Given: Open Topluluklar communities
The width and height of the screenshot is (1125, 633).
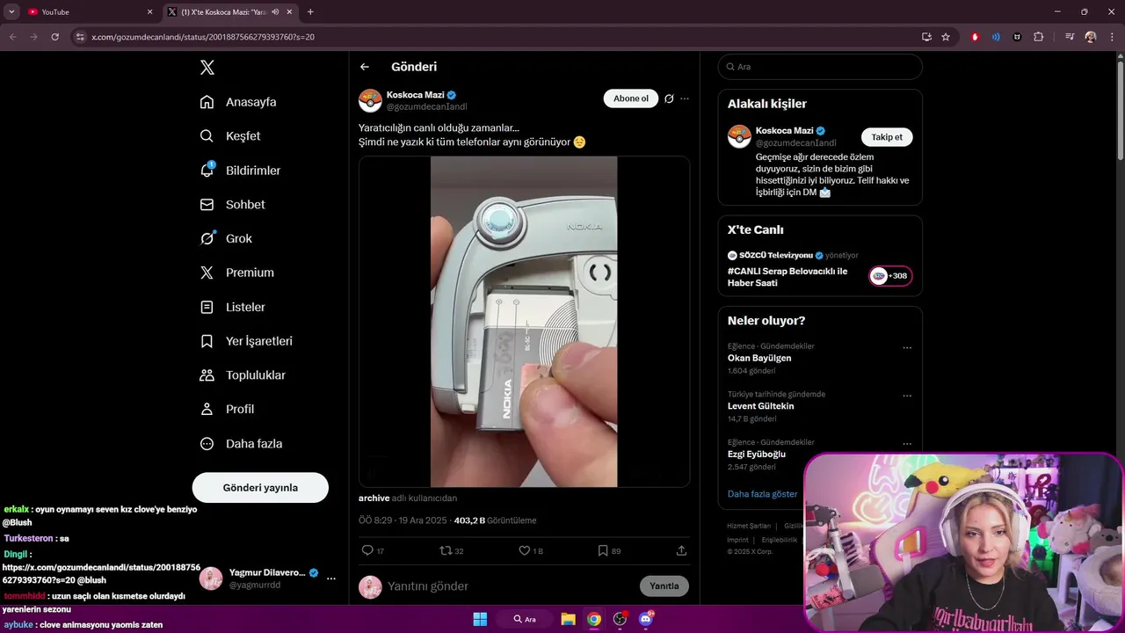Looking at the screenshot, I should point(243,375).
